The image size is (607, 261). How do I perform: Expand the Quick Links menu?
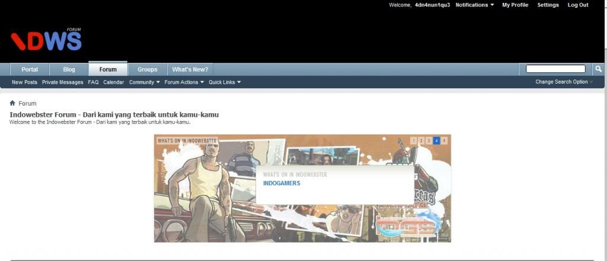point(225,82)
